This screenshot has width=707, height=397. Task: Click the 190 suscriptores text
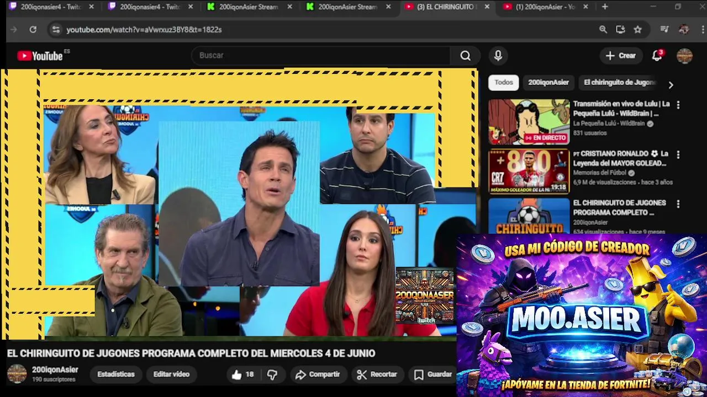(x=54, y=380)
